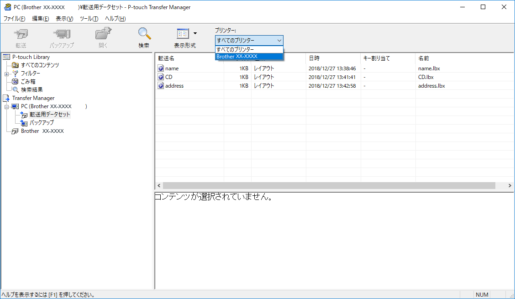Click the address.lbx filename cell
Image resolution: width=515 pixels, height=299 pixels.
pos(431,86)
